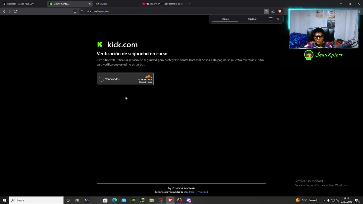Click the Cloudflare Verificando widget

coord(125,79)
